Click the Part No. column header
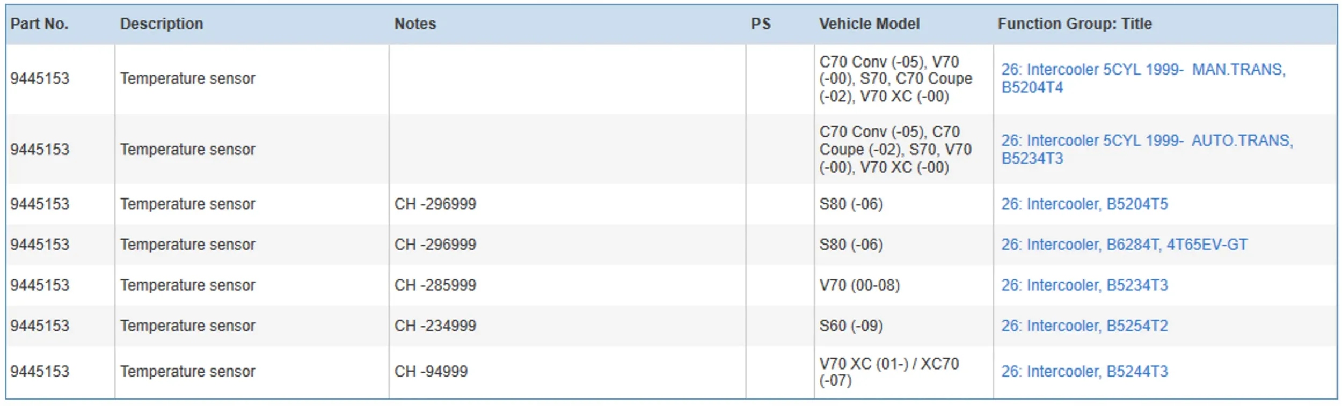This screenshot has height=406, width=1342. pyautogui.click(x=39, y=24)
